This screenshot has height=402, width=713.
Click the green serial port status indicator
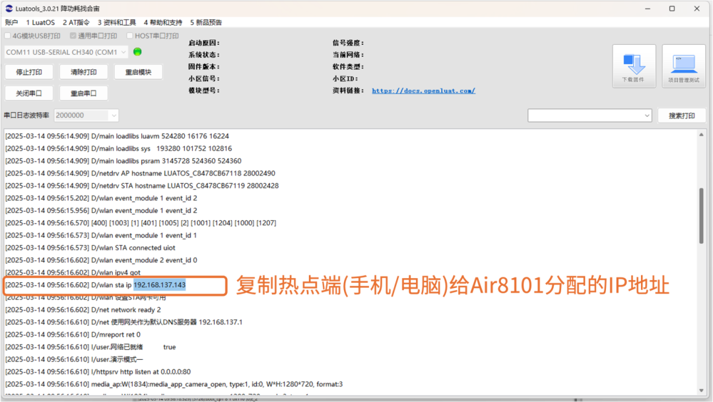click(x=138, y=51)
